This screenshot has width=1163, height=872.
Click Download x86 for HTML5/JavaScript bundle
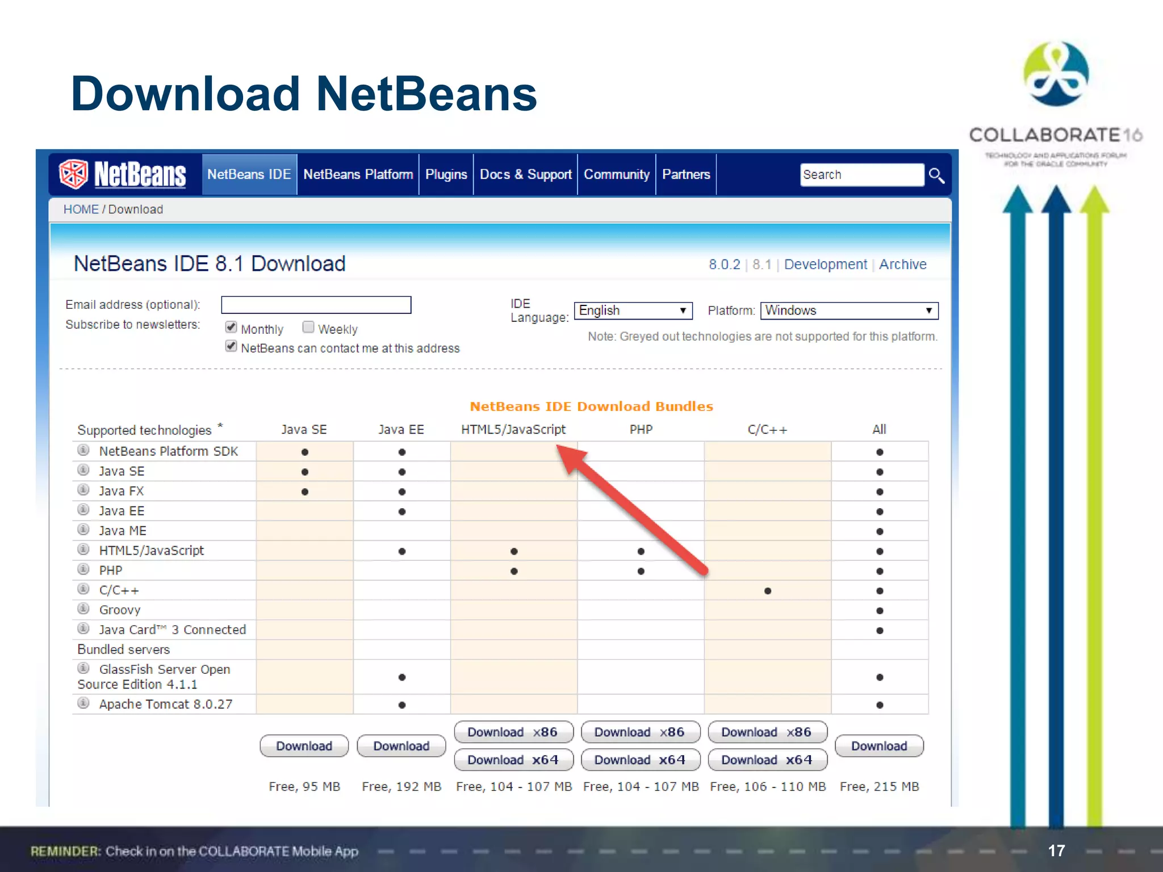coord(513,732)
